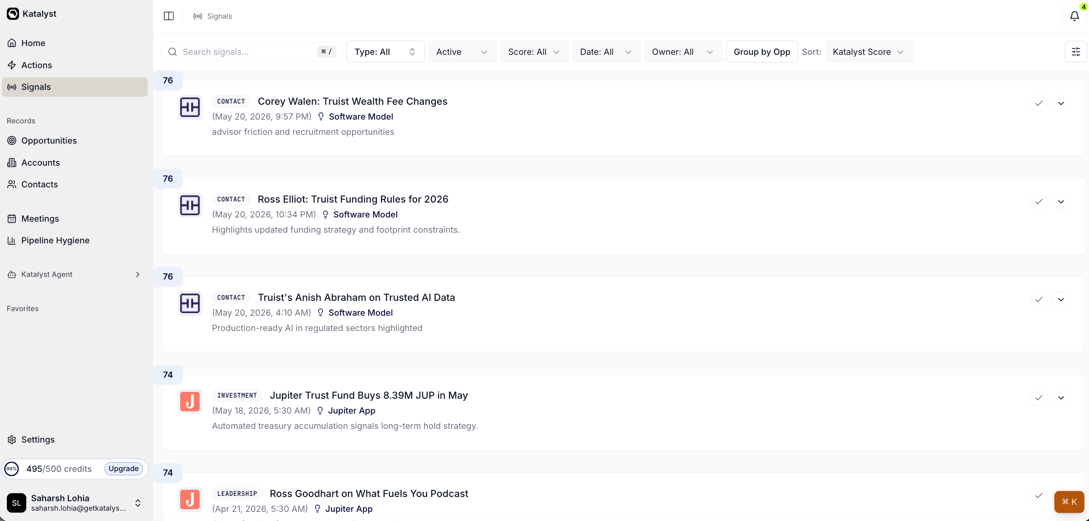Mark Ross Goodhart podcast signal as done
The image size is (1089, 521).
(x=1039, y=495)
